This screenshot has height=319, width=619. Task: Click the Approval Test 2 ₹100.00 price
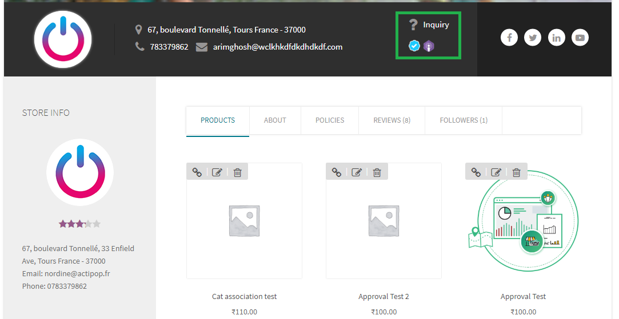point(384,312)
